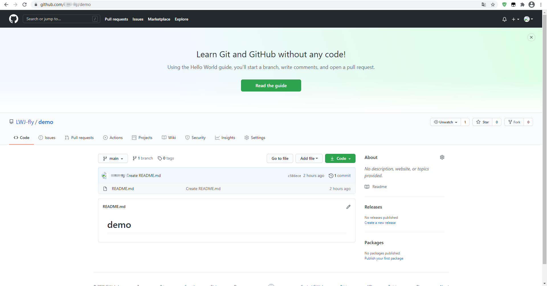The height and width of the screenshot is (286, 547).
Task: Open Chrome three-dot menu
Action: 541,5
